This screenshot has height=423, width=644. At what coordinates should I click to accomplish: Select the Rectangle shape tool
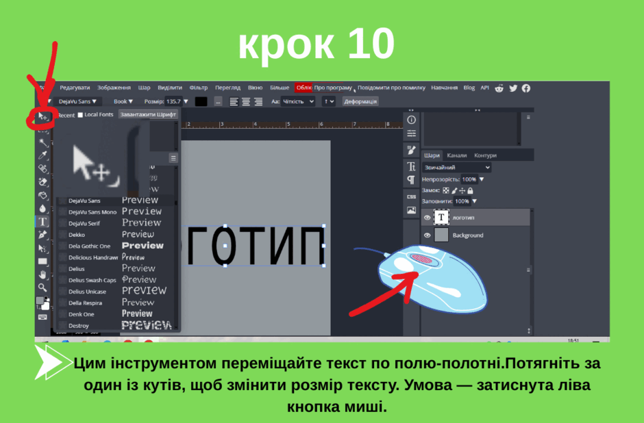[42, 261]
